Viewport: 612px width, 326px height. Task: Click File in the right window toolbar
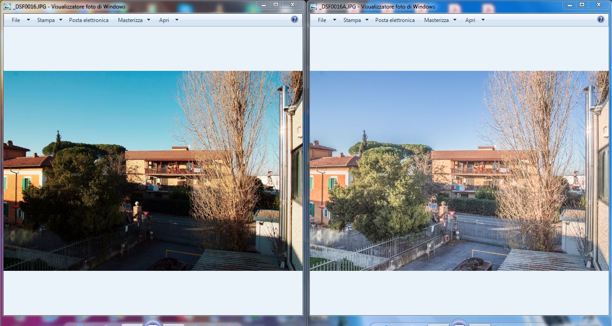[x=322, y=20]
